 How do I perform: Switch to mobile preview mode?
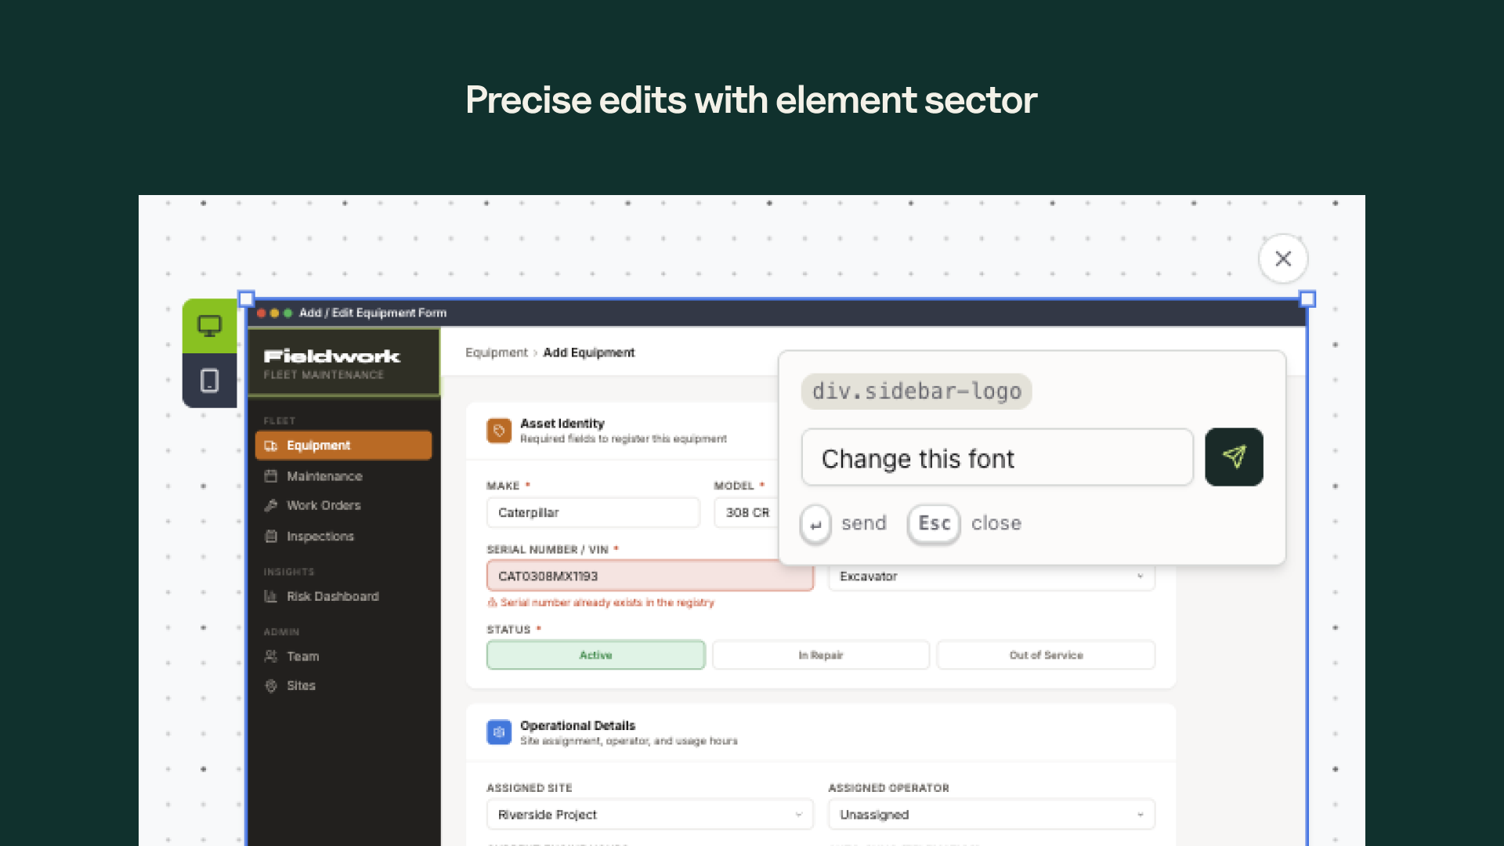click(209, 381)
